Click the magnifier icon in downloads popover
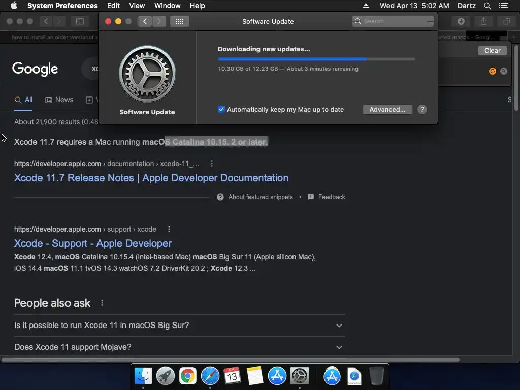Viewport: 520px width, 390px height. click(x=504, y=71)
